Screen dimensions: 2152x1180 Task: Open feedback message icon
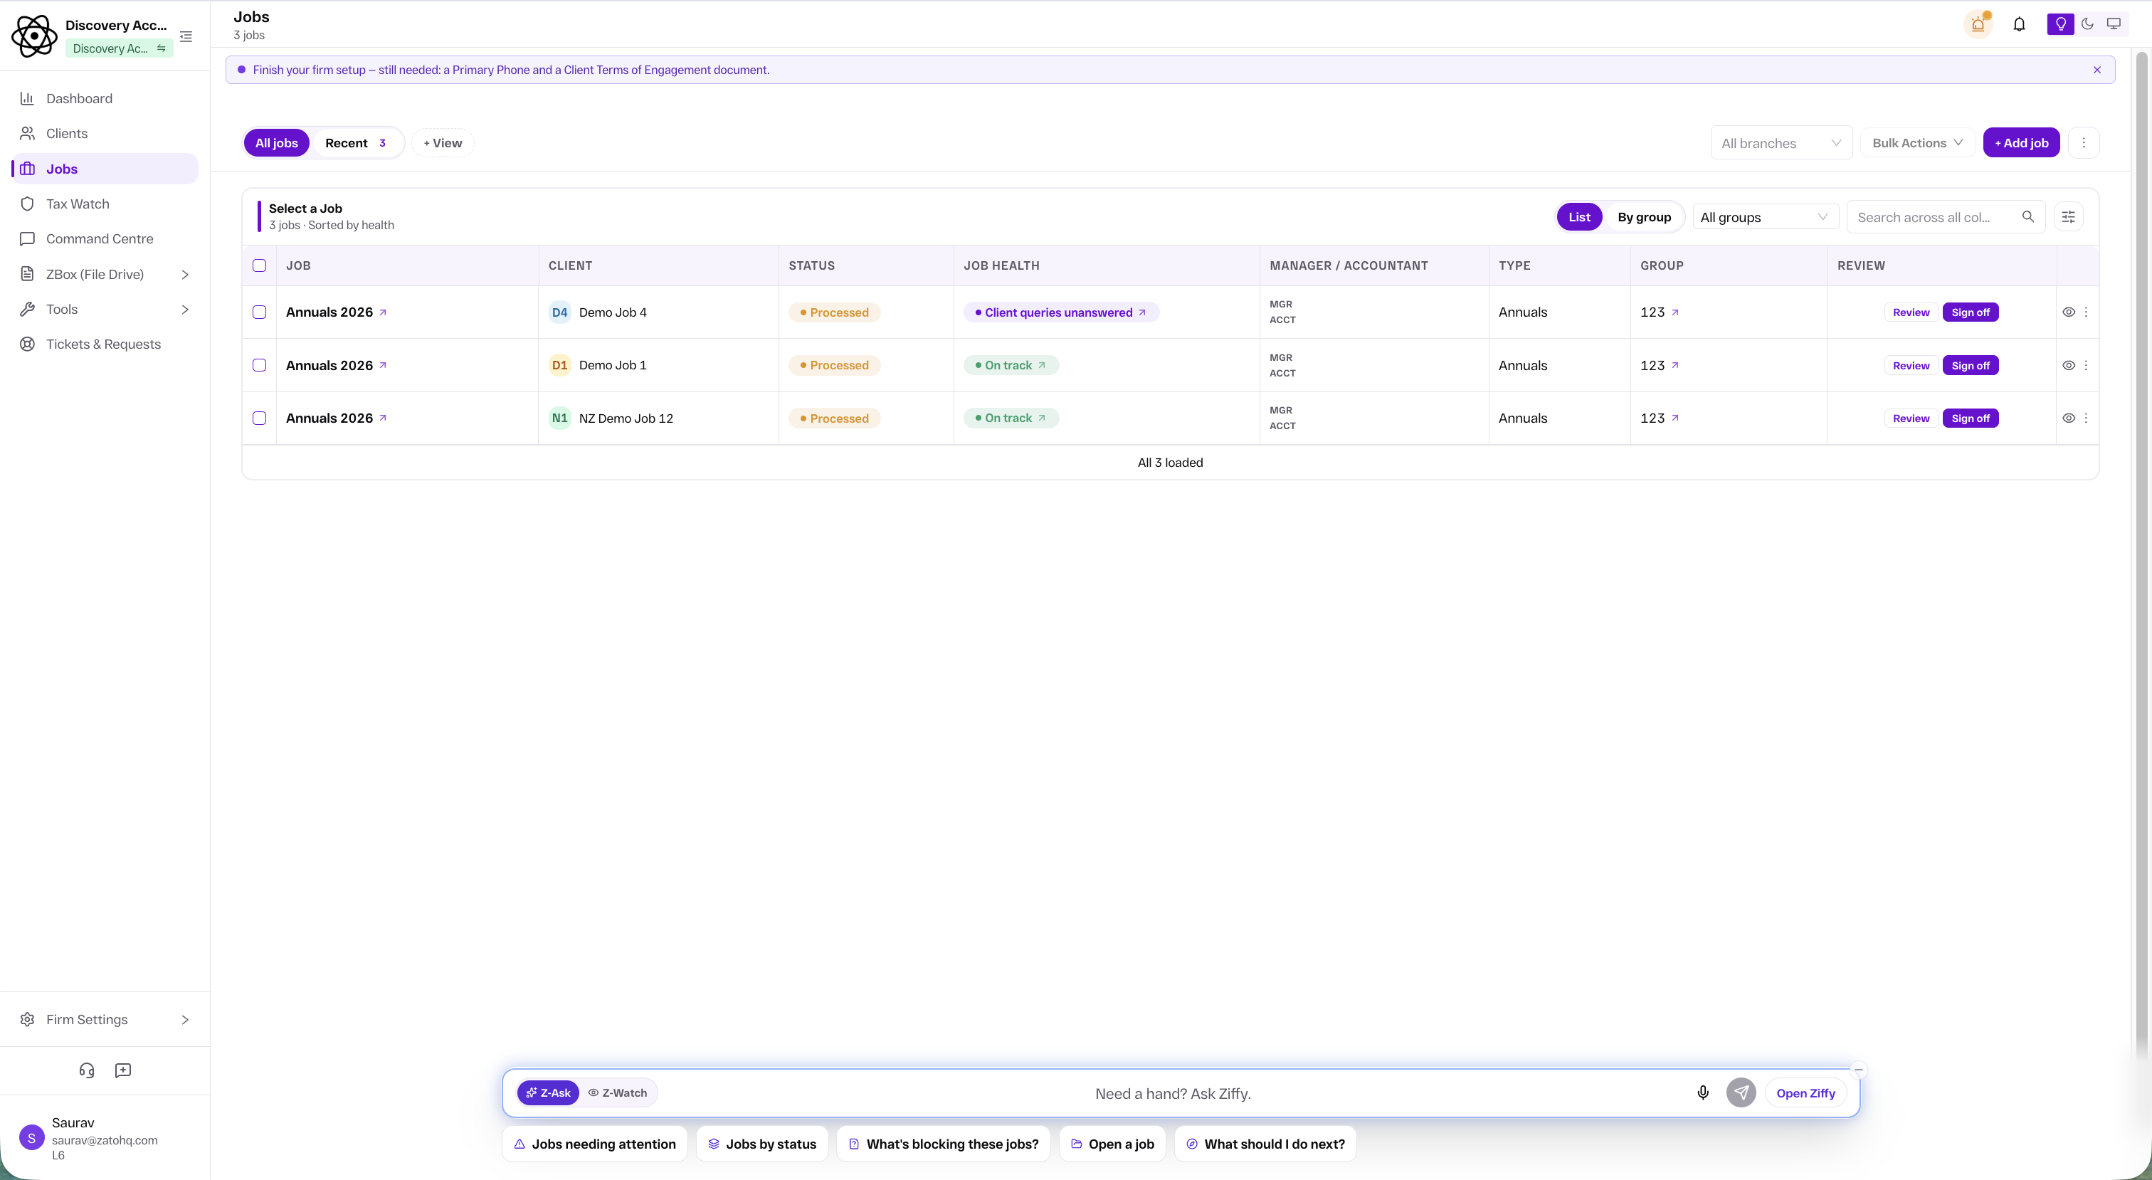pos(123,1070)
